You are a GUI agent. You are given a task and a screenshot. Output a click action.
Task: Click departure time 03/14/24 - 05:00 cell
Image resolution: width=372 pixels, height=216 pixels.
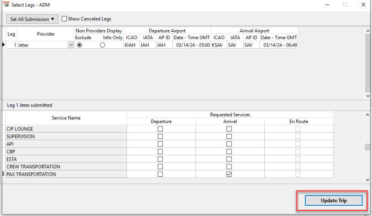click(192, 45)
